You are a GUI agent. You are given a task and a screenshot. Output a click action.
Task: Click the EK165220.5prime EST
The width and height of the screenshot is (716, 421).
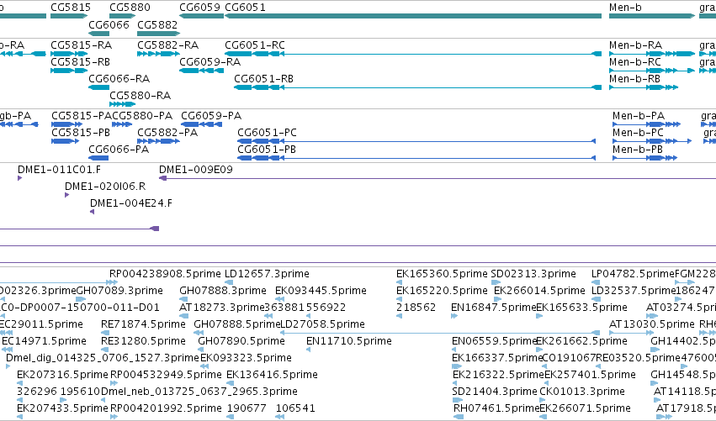coord(399,300)
